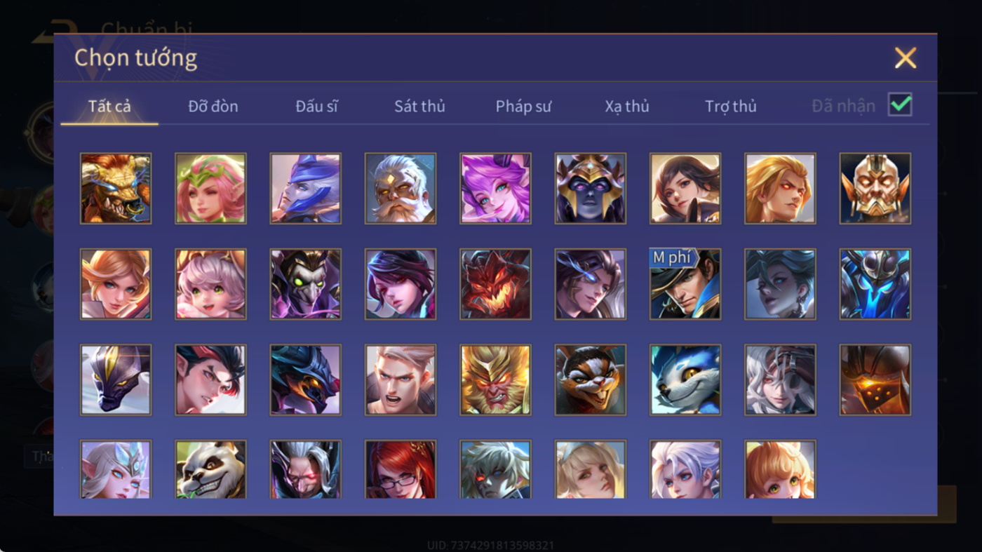Viewport: 982px width, 552px height.
Task: Show the 'Pháp sư' hero category
Action: pyautogui.click(x=523, y=107)
